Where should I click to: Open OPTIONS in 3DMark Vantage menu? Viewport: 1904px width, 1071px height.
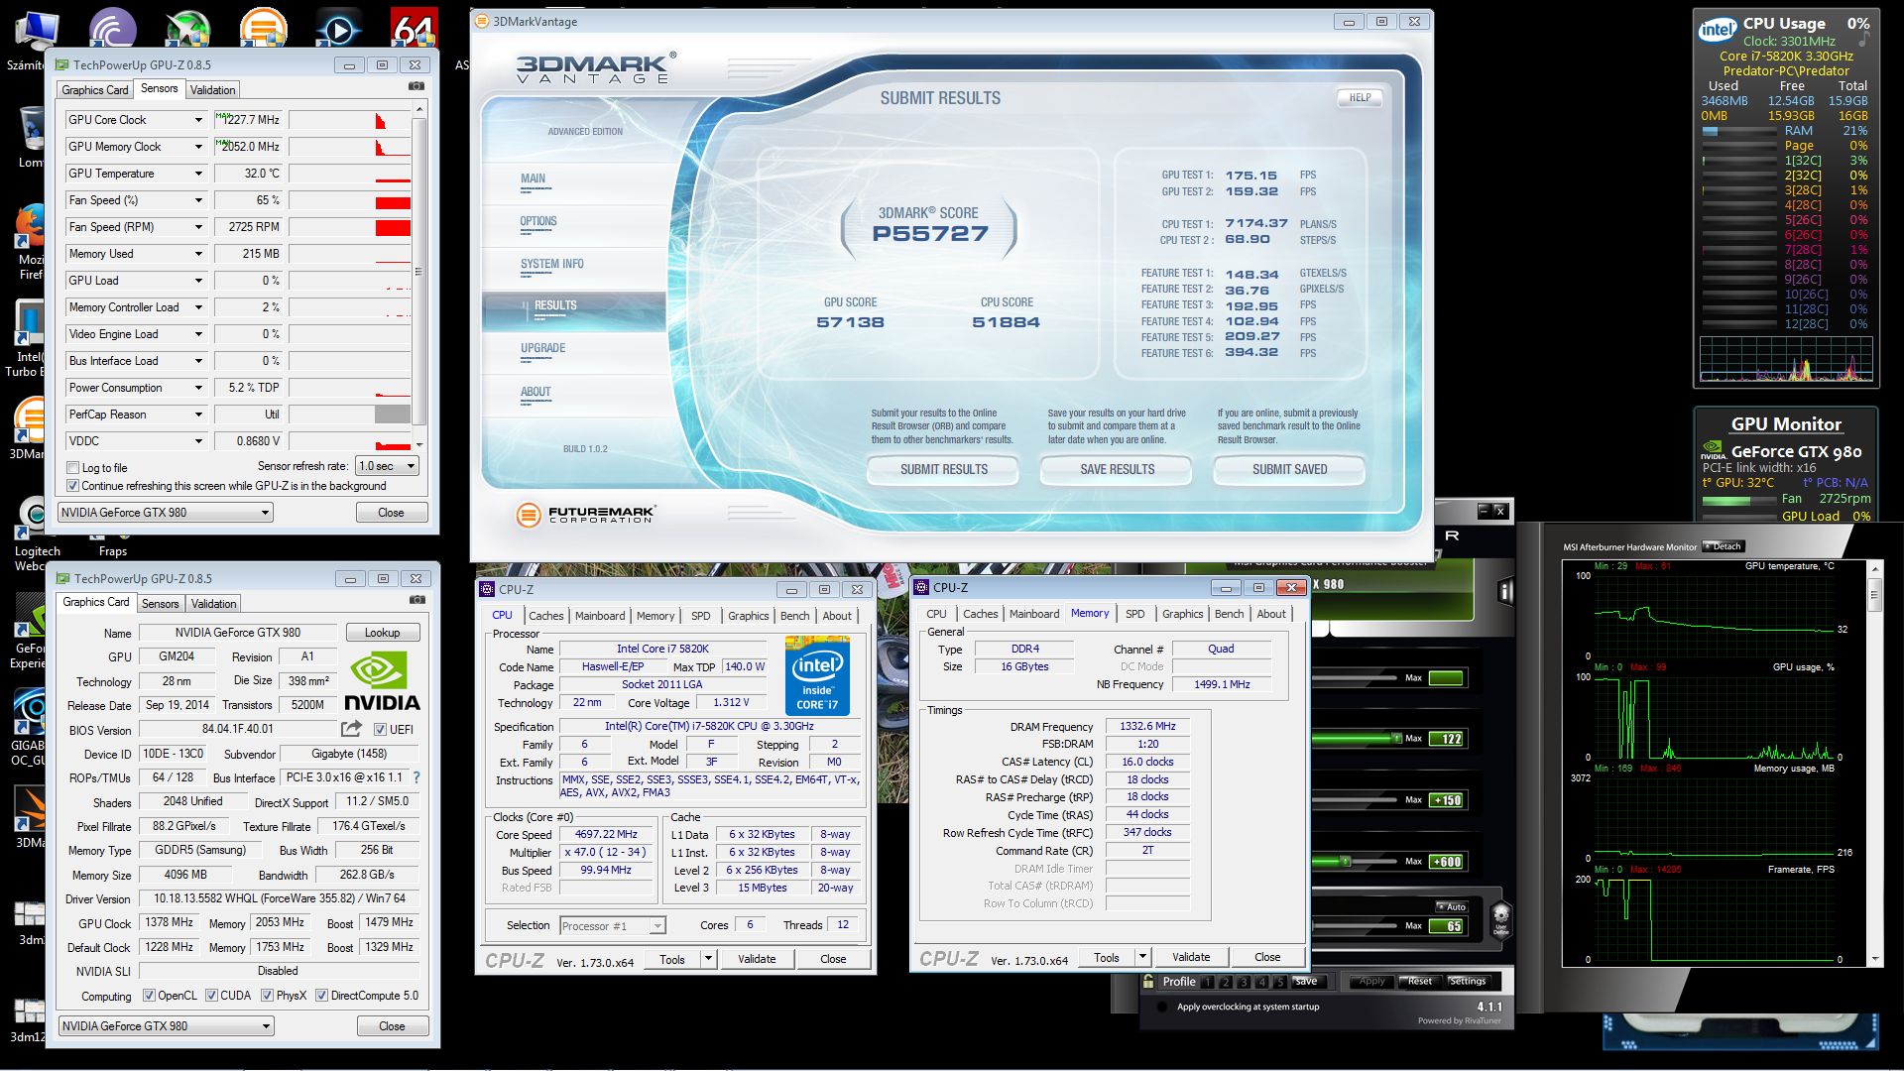pos(538,221)
